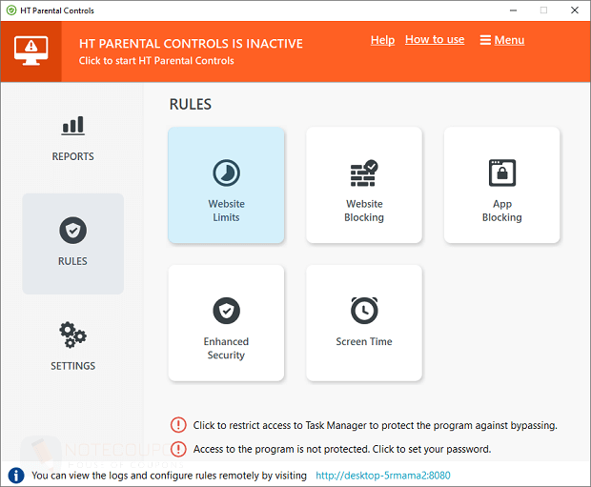Open the Enhanced Security rule tile
Screen dimensions: 591x487
pos(226,323)
